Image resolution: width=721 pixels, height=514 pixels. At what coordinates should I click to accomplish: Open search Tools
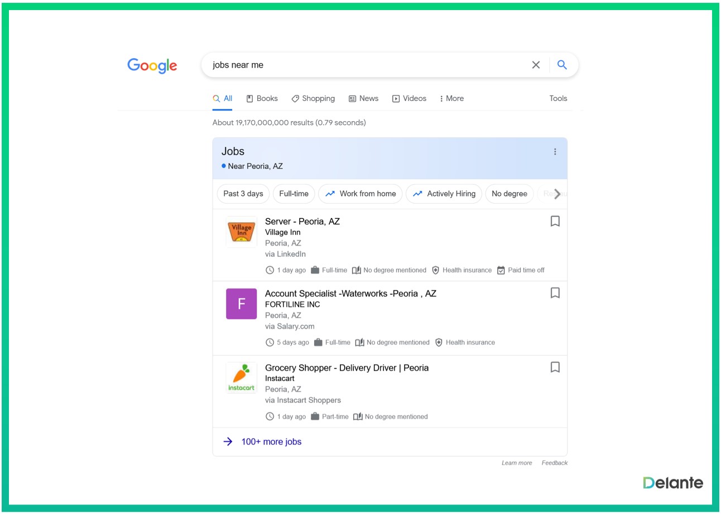558,98
